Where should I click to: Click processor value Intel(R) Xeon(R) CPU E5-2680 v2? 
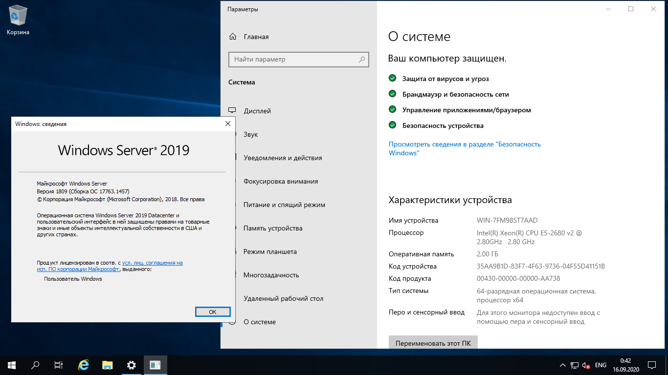click(530, 237)
